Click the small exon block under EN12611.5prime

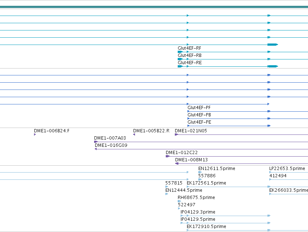[x=200, y=173]
